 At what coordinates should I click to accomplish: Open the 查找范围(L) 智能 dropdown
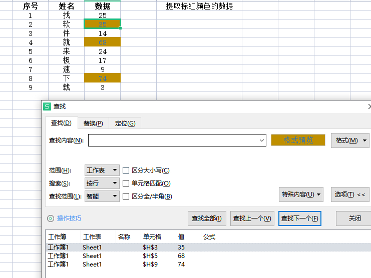(102, 196)
